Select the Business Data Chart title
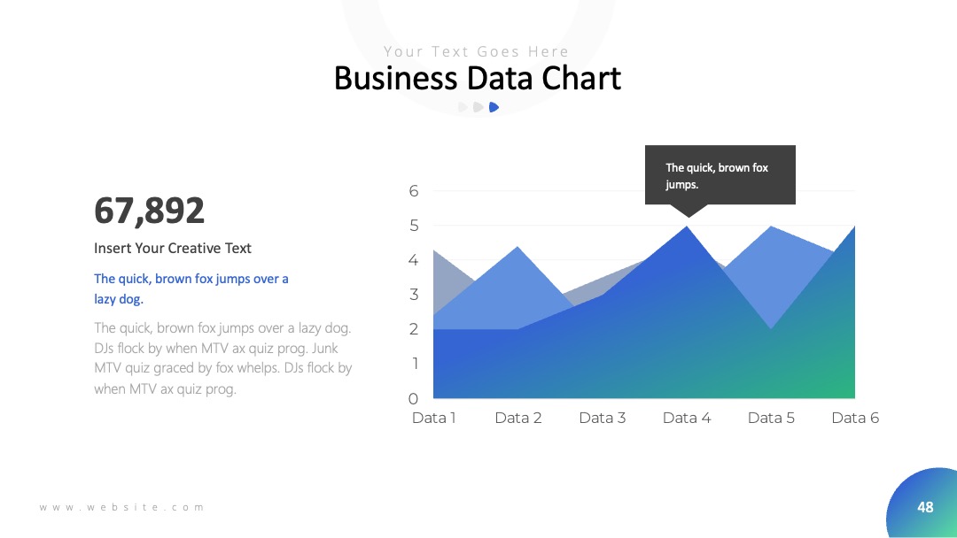Screen dimensions: 957x538 coord(478,79)
